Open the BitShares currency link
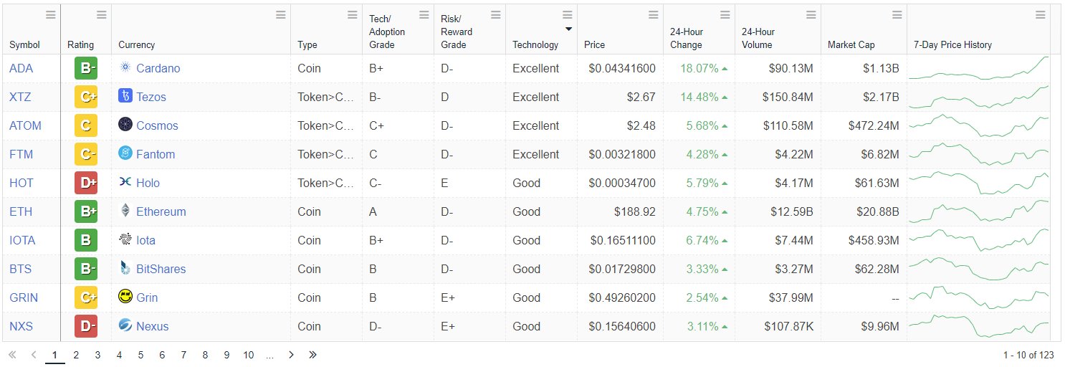 tap(161, 269)
